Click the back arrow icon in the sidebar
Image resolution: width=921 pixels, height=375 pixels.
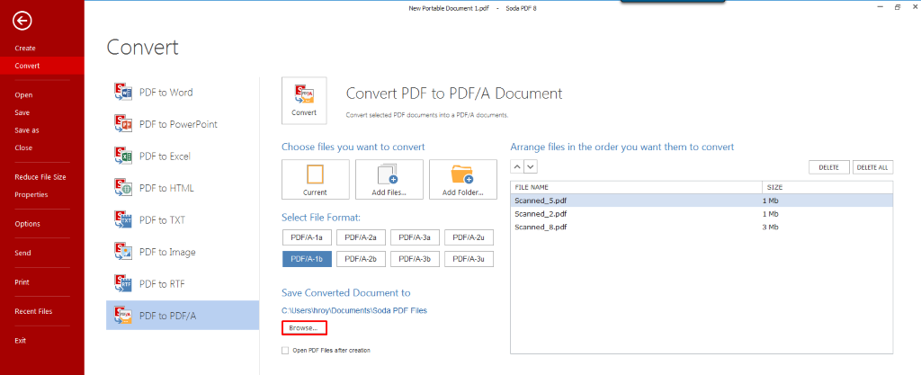tap(22, 21)
